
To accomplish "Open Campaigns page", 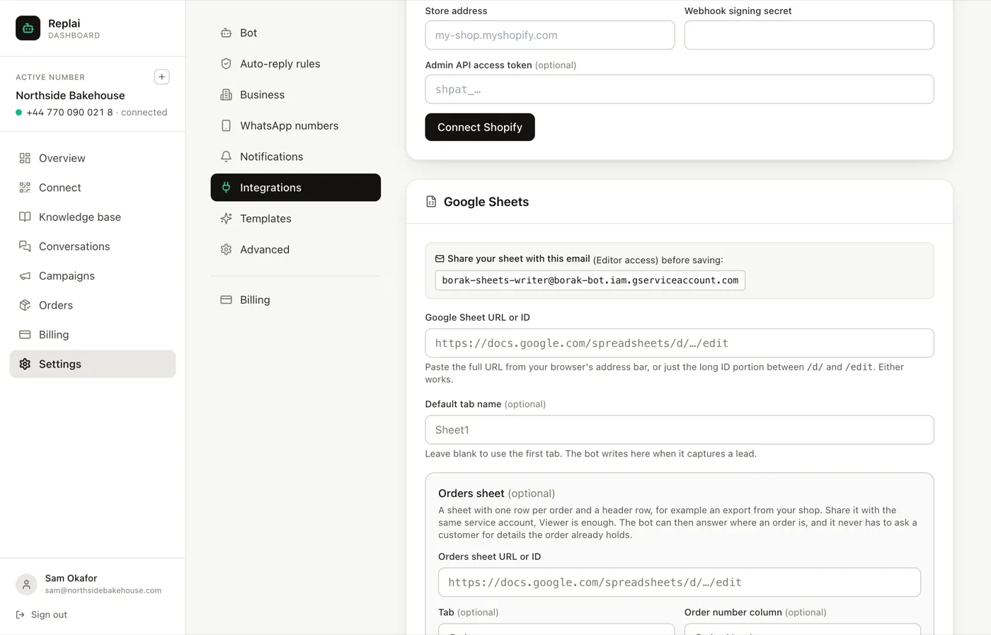I will click(93, 276).
